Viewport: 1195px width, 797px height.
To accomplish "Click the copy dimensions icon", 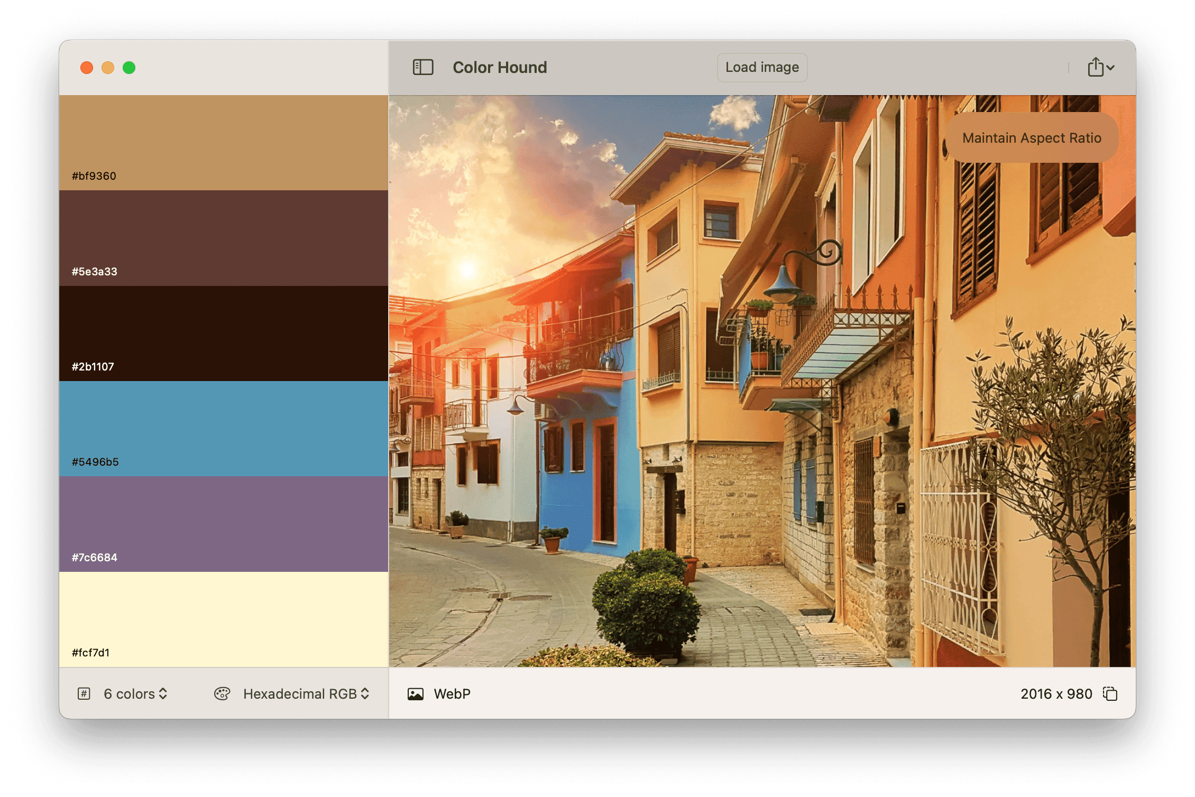I will 1110,693.
